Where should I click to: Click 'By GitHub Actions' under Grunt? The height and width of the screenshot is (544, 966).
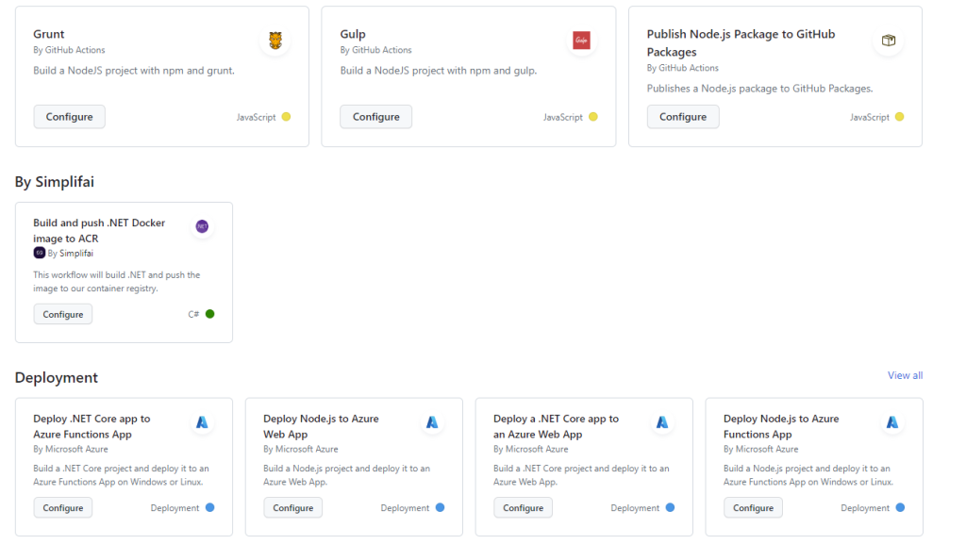point(69,50)
